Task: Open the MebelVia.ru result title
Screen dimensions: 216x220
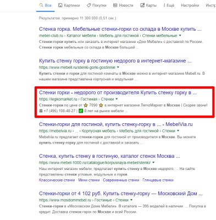Action: [x=116, y=124]
